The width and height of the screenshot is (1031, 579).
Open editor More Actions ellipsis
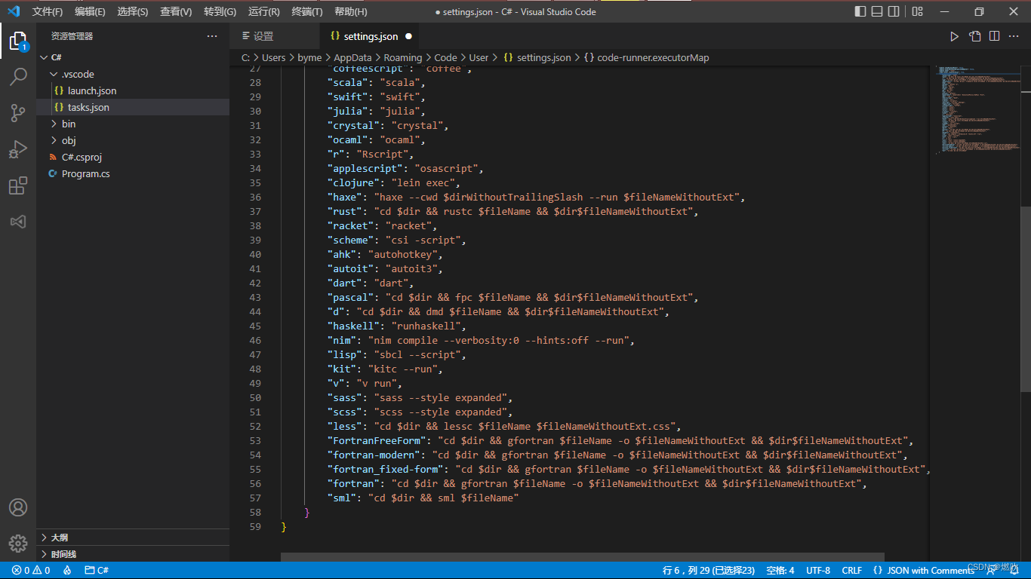click(1014, 36)
